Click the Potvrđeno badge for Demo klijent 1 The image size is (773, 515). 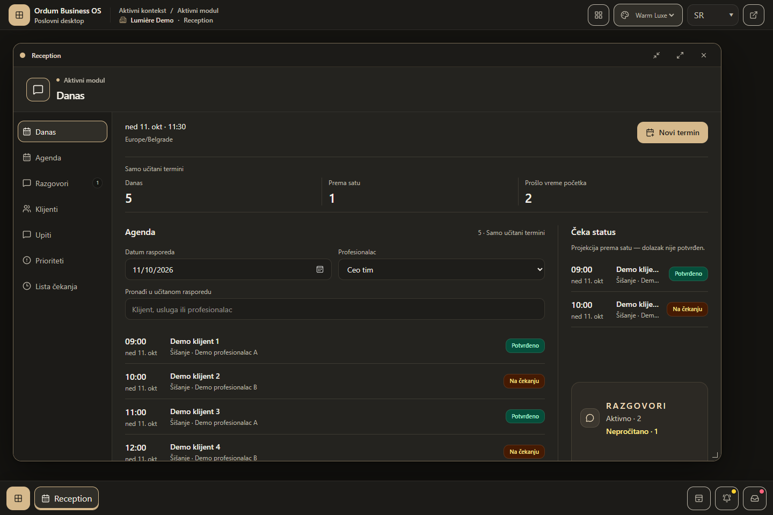(x=525, y=345)
